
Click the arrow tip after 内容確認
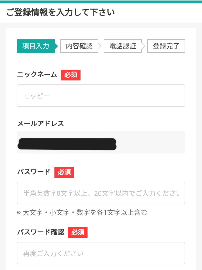100,46
